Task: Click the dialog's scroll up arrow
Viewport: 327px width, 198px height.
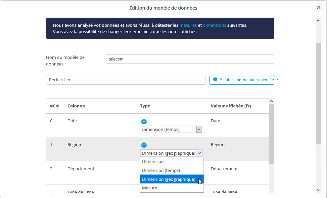Action: pyautogui.click(x=318, y=20)
